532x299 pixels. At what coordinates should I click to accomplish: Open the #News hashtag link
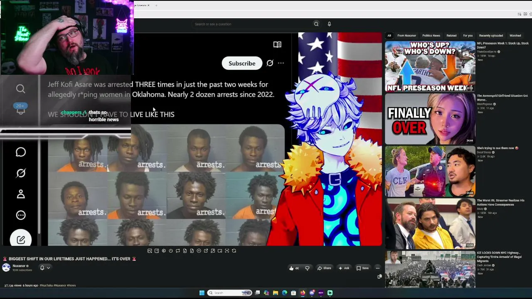pyautogui.click(x=71, y=286)
